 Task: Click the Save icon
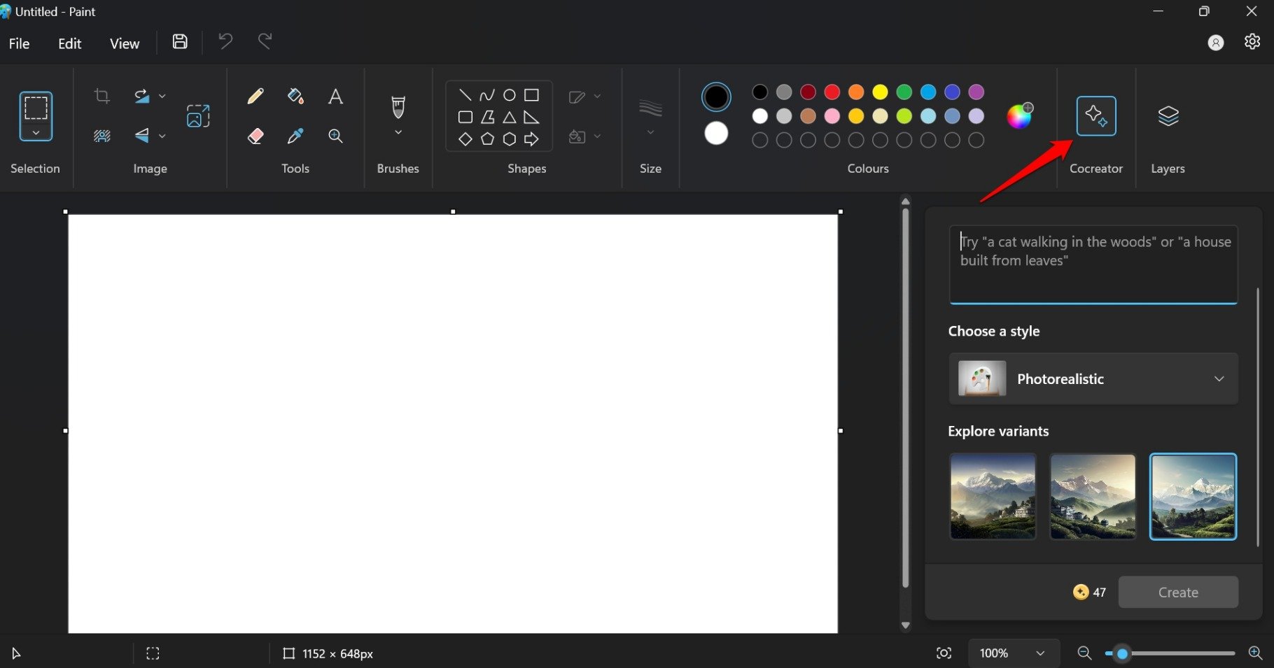(x=179, y=41)
